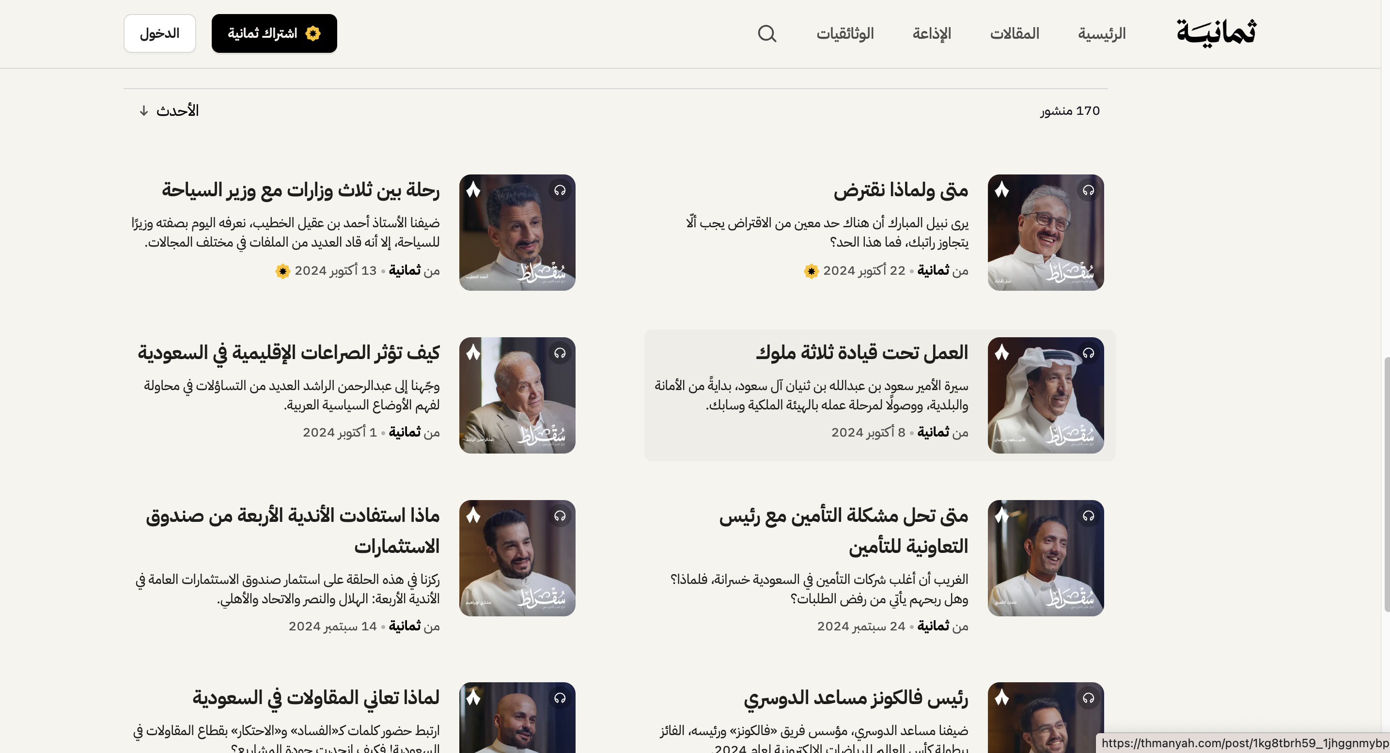
Task: Click date text 8 أكتوبر 2024
Action: pyautogui.click(x=868, y=432)
